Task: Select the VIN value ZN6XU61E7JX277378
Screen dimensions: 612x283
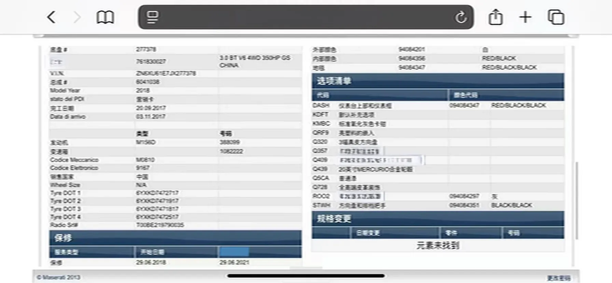Action: tap(166, 73)
